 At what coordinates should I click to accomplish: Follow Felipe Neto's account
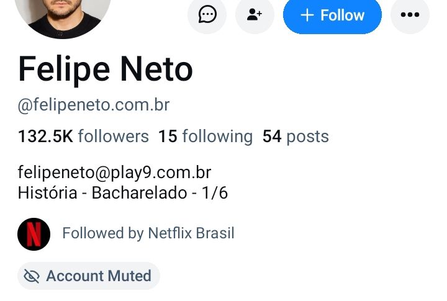point(332,15)
